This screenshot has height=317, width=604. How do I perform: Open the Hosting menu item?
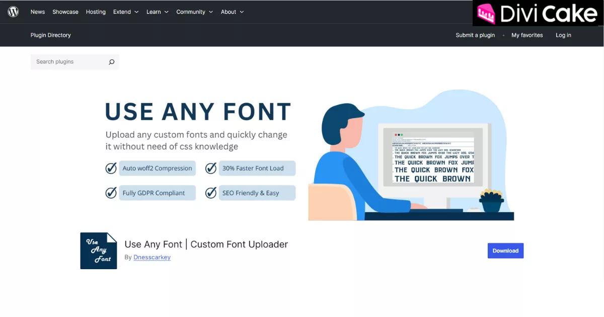[x=96, y=12]
